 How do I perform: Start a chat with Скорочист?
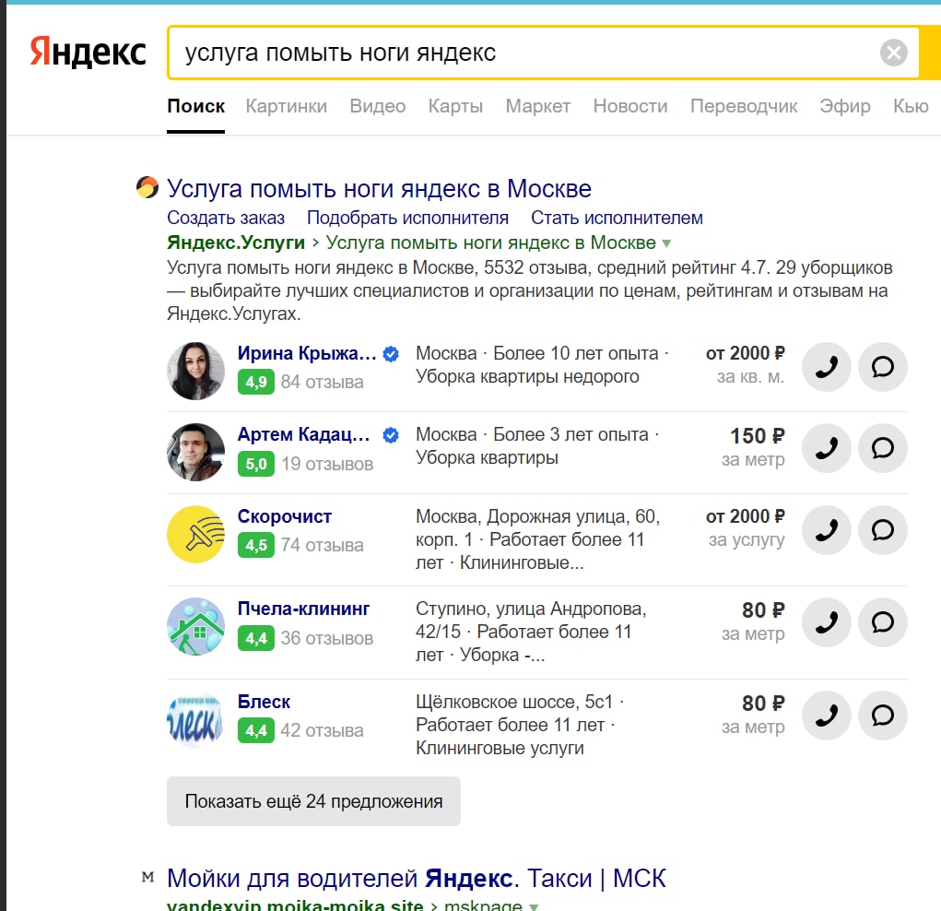click(x=882, y=529)
